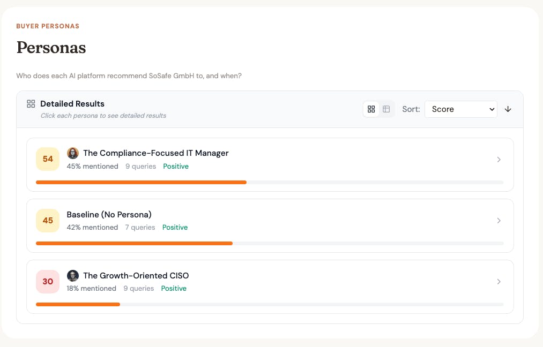Toggle sort direction arrow

pos(508,109)
